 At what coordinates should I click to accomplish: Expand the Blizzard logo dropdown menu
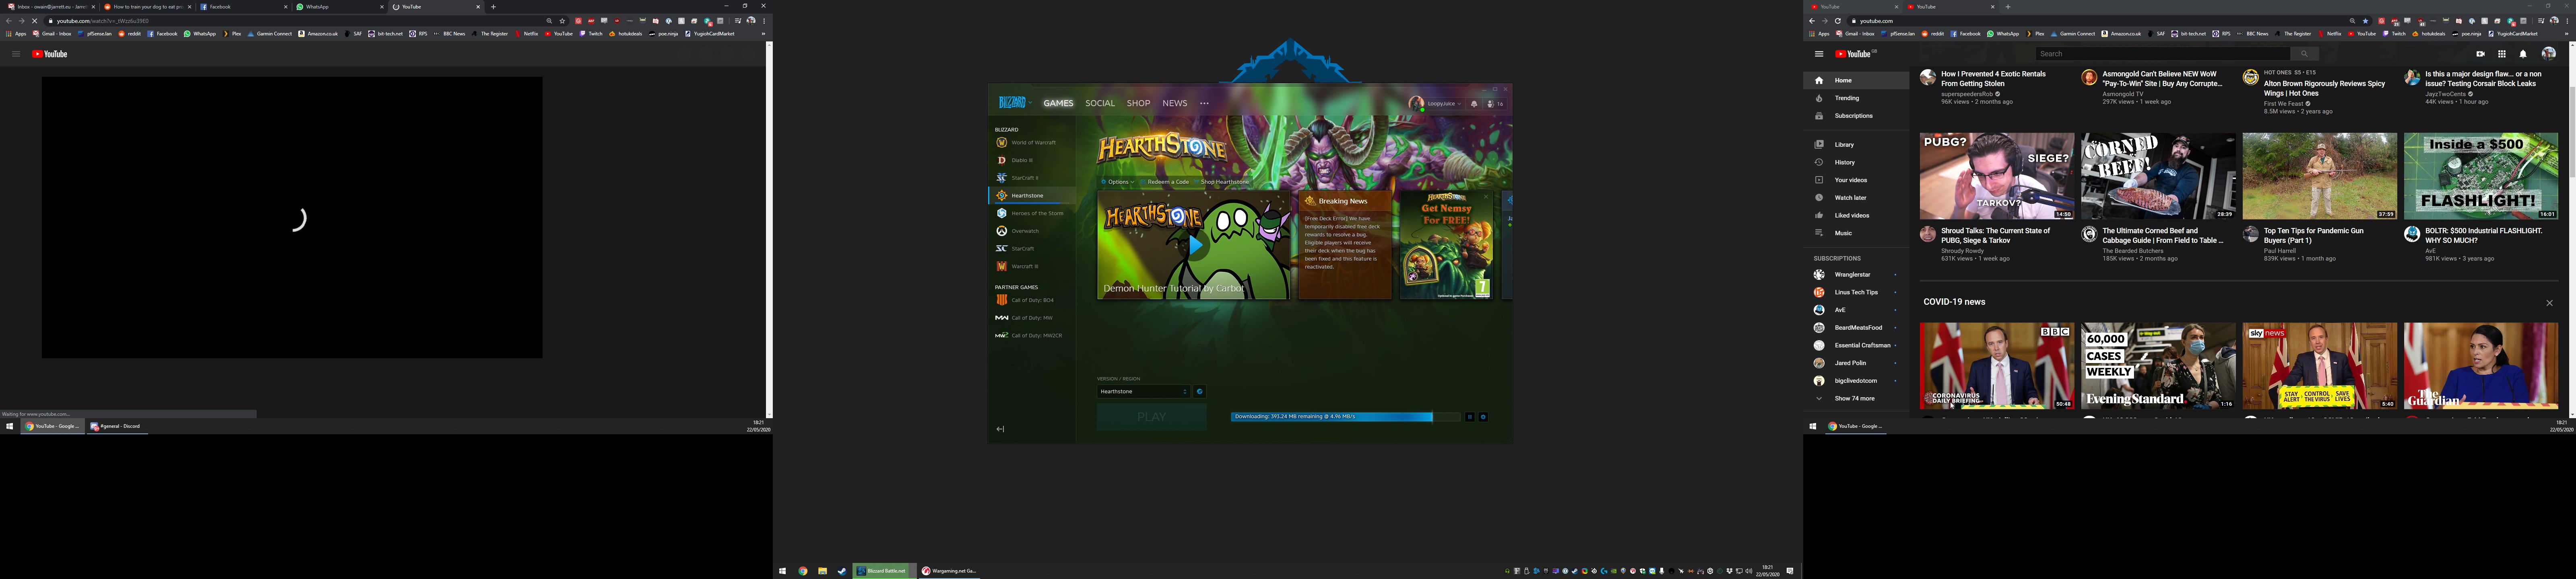(x=1015, y=103)
